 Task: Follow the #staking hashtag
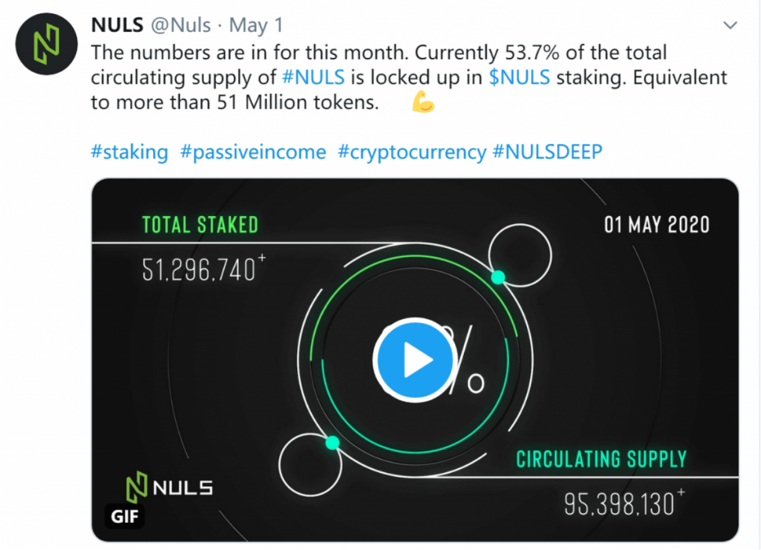[129, 152]
